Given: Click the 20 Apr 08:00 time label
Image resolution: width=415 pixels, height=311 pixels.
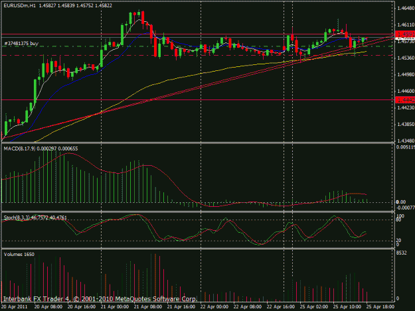Looking at the screenshot, I should coord(48,307).
